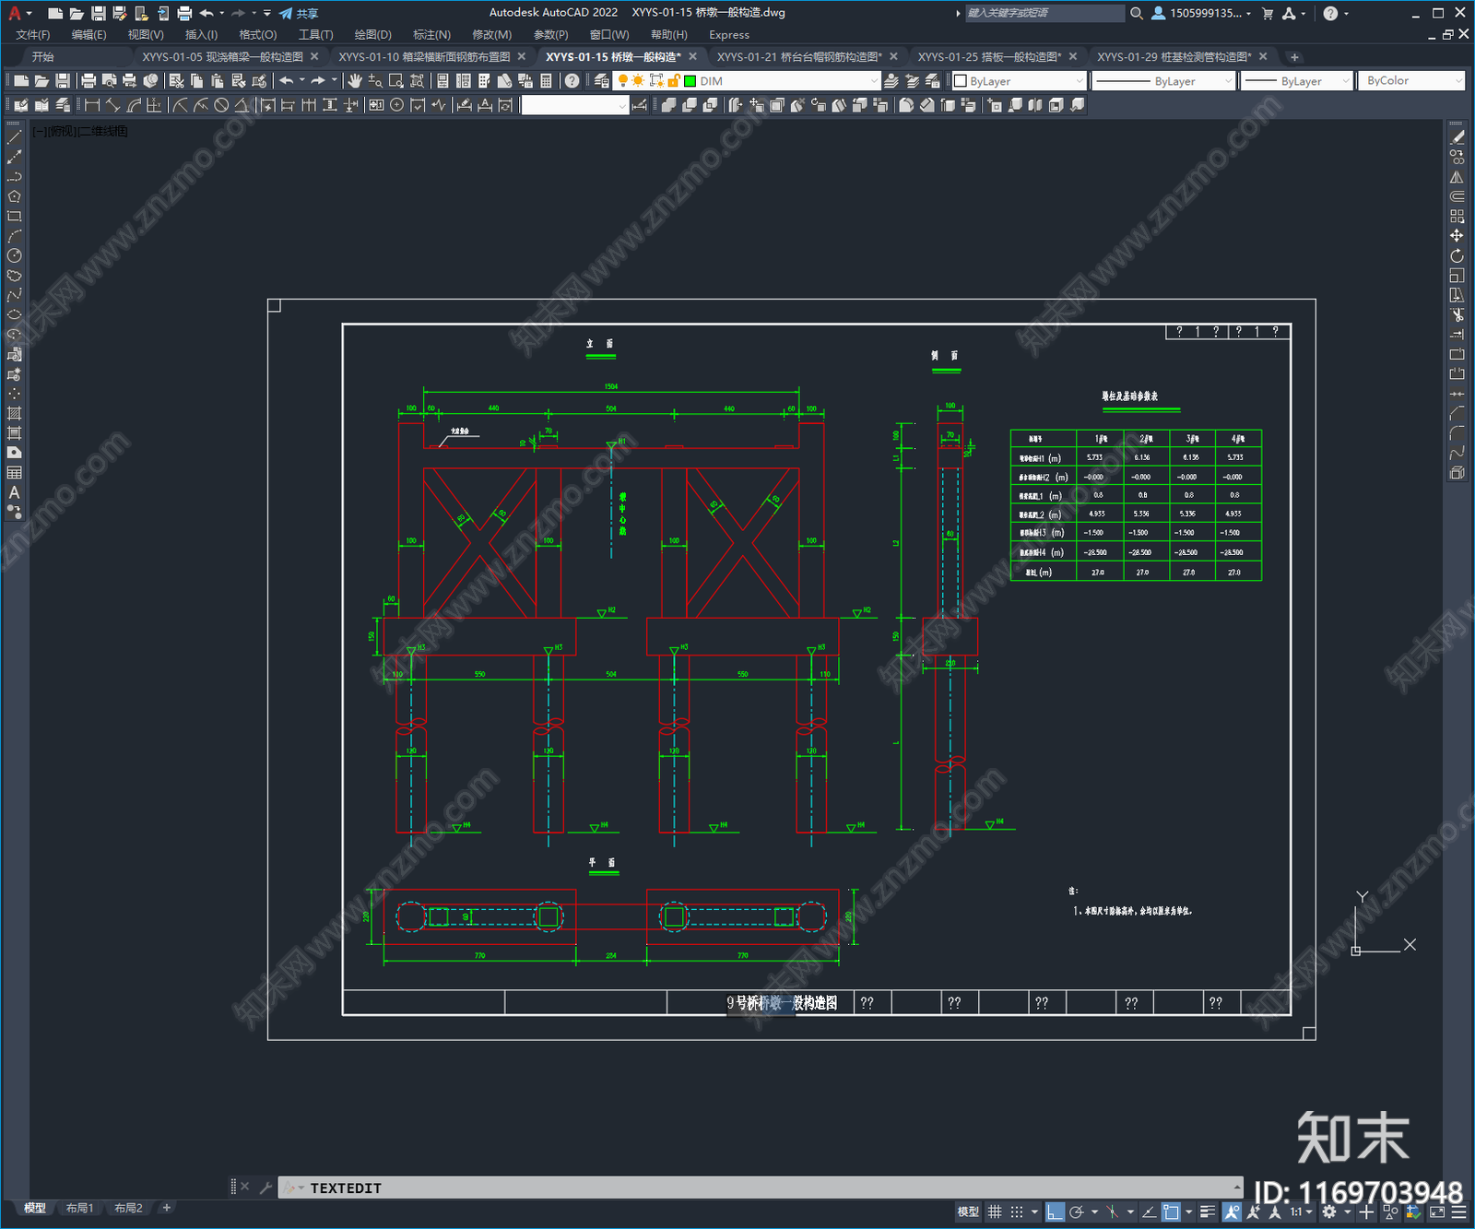This screenshot has width=1475, height=1229.
Task: Toggle lineweight display in status bar
Action: pos(1208,1211)
